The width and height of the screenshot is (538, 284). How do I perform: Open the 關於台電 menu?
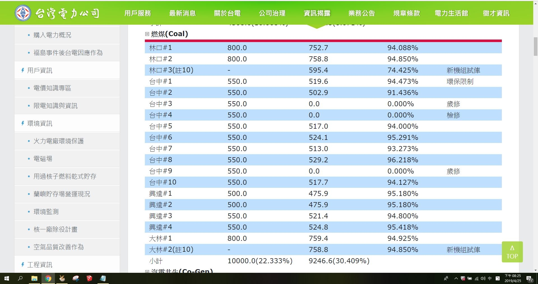228,13
